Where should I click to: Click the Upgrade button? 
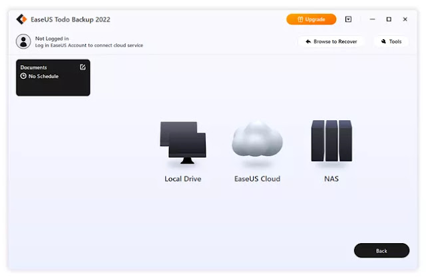pyautogui.click(x=312, y=19)
